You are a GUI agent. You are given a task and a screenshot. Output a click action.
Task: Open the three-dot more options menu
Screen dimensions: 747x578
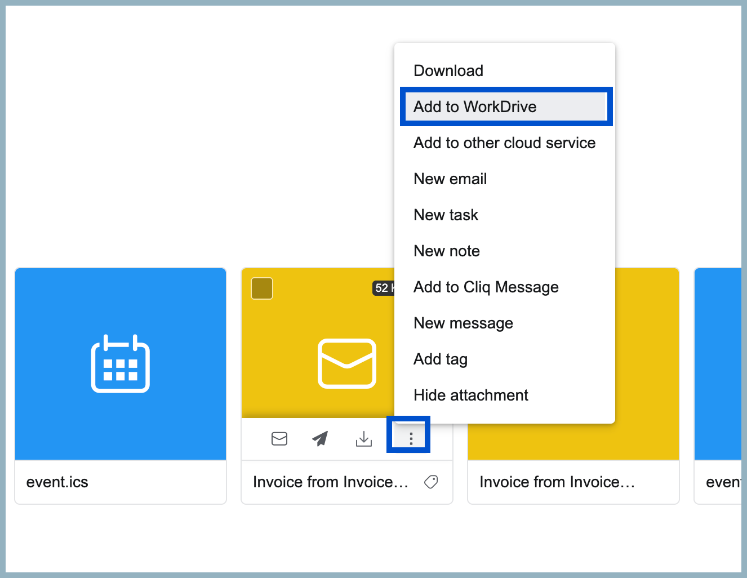pos(411,438)
